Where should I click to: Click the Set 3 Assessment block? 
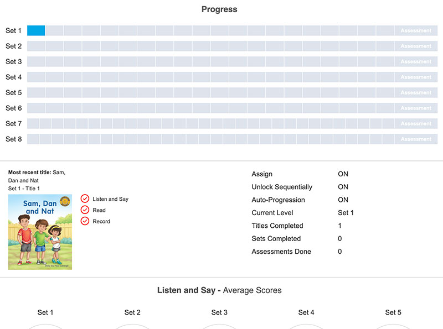coord(416,62)
